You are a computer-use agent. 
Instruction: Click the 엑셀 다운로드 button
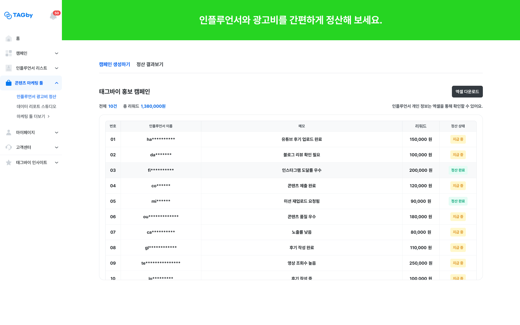coord(467,92)
